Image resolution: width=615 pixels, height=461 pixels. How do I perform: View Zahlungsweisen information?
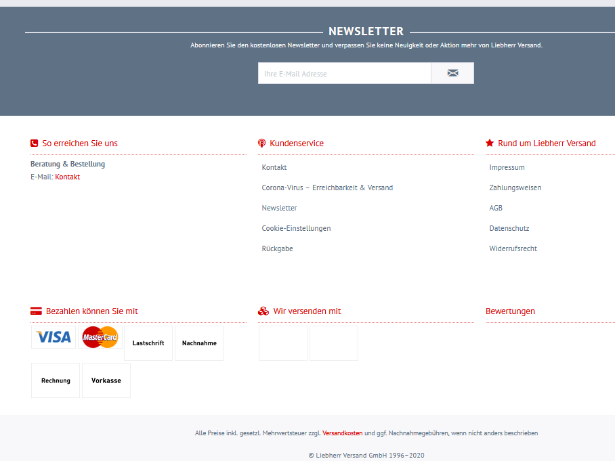click(x=515, y=188)
